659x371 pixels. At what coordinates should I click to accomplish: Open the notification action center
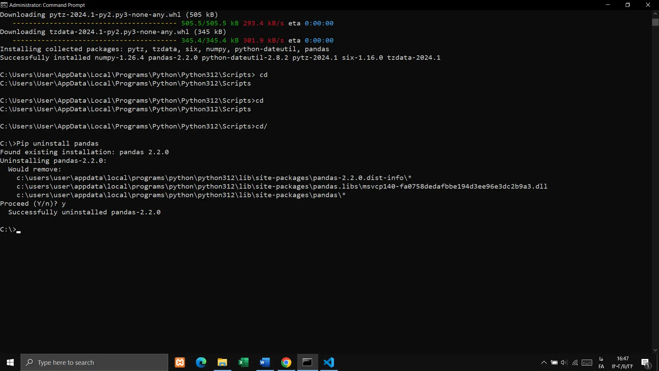point(645,362)
